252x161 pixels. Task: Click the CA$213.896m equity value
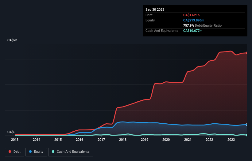click(194, 20)
